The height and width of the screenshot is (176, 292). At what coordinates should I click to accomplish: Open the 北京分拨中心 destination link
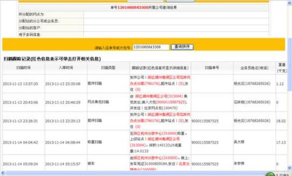[160, 166]
